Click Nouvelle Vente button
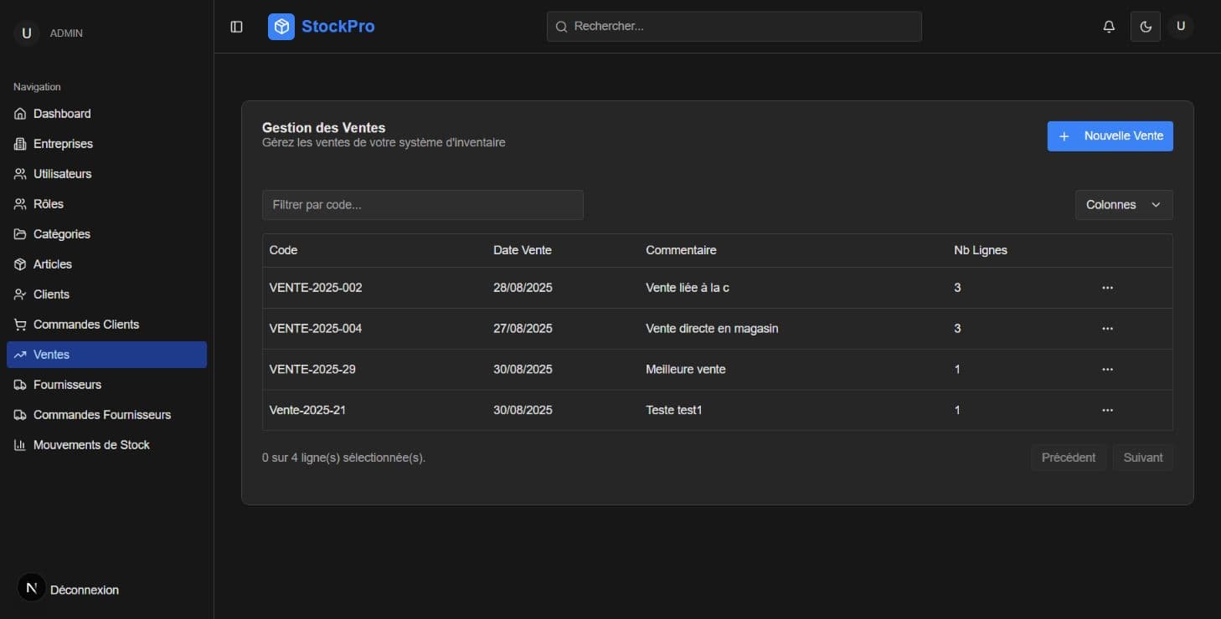1221x619 pixels. [1110, 136]
